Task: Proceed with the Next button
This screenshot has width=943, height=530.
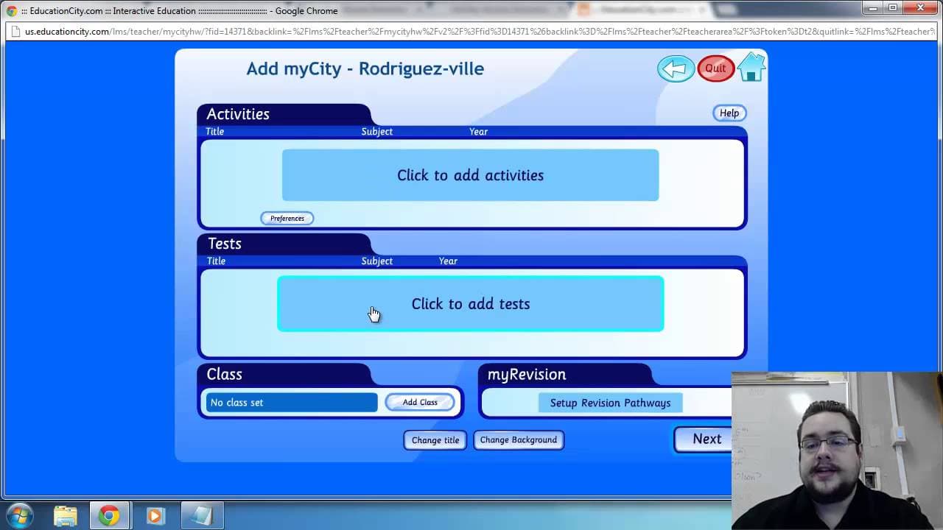Action: (x=704, y=439)
